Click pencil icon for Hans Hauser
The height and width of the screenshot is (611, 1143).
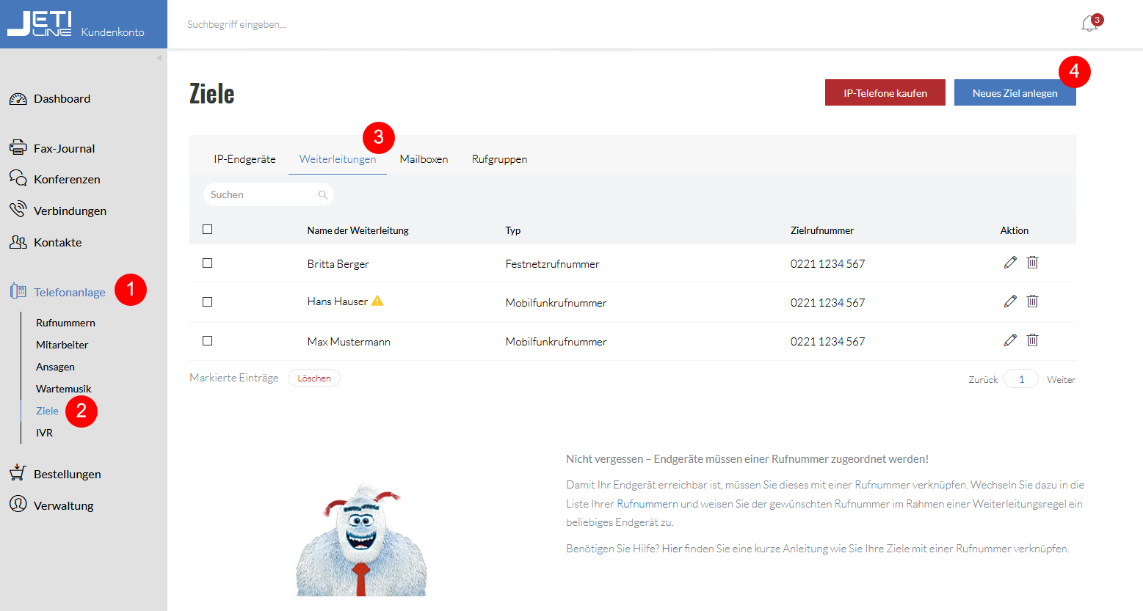click(x=1010, y=301)
